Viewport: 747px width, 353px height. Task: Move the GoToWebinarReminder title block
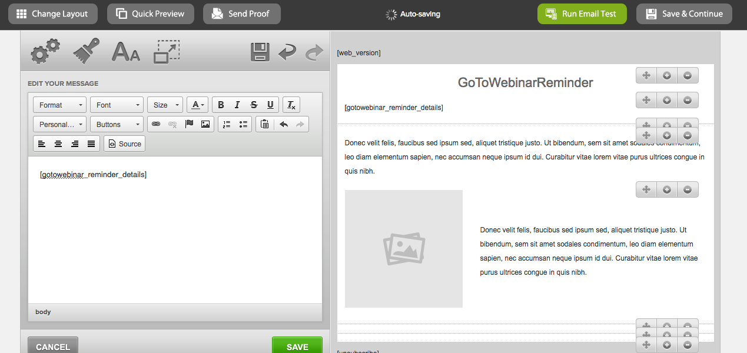[x=646, y=75]
